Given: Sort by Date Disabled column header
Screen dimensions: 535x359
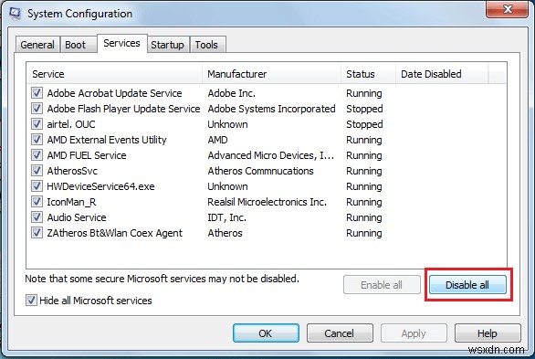Looking at the screenshot, I should coord(442,74).
